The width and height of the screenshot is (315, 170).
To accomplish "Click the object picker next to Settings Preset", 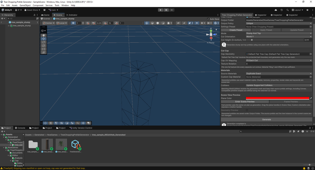I will (311, 27).
